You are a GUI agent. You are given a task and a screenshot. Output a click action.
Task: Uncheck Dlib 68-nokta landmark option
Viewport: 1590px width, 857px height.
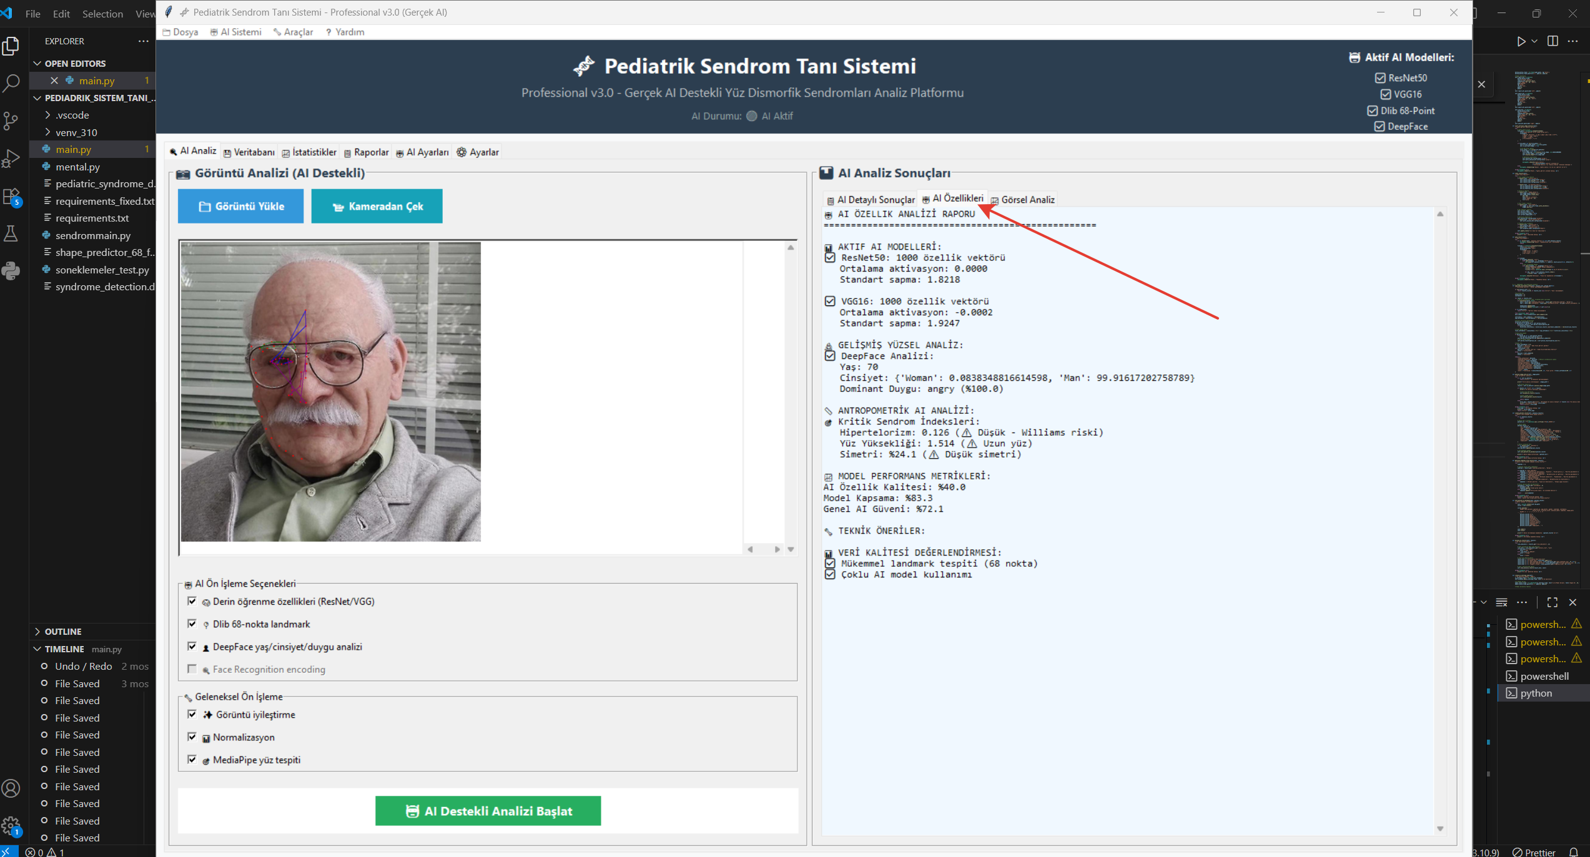[192, 624]
